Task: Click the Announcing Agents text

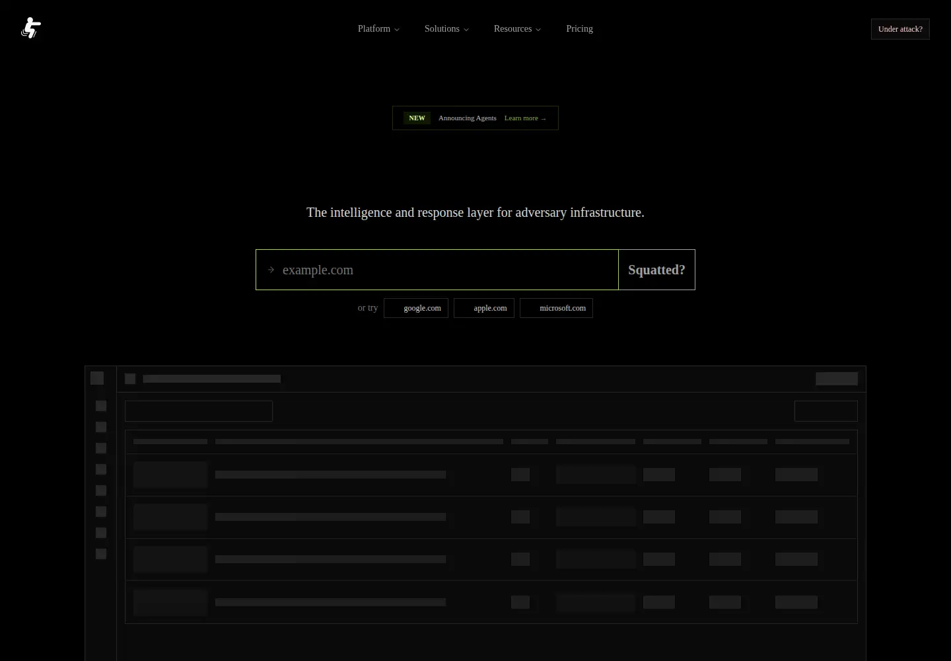Action: pyautogui.click(x=467, y=118)
